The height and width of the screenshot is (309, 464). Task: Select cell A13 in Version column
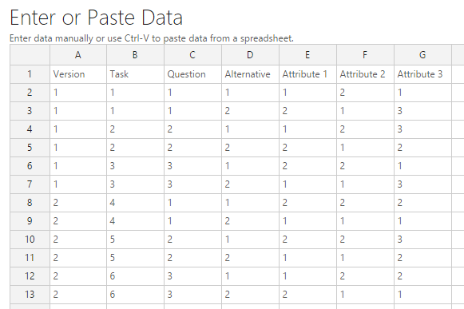pyautogui.click(x=78, y=294)
